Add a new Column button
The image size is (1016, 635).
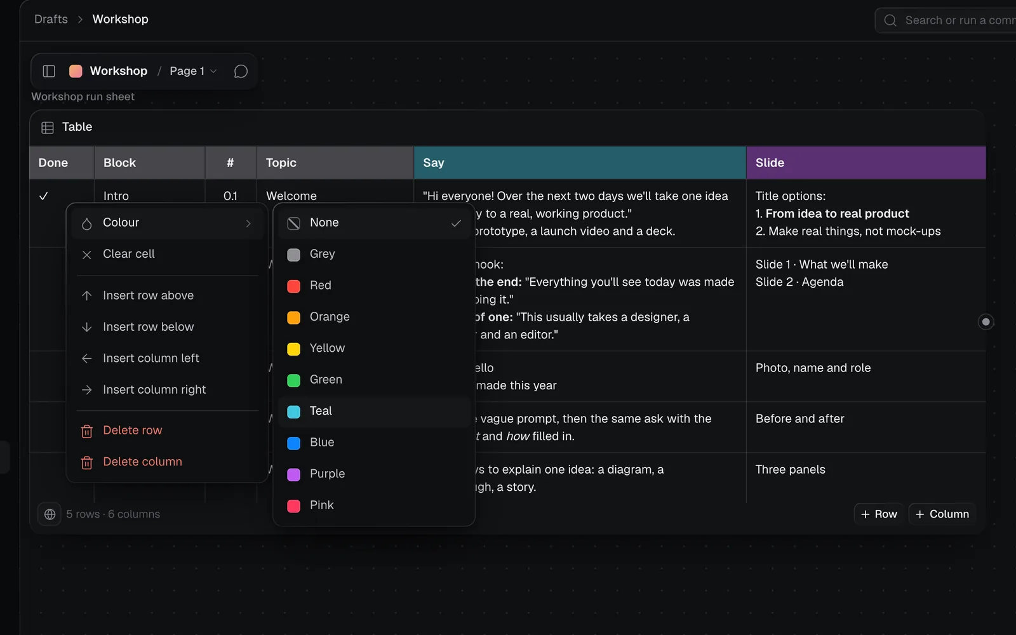tap(942, 514)
